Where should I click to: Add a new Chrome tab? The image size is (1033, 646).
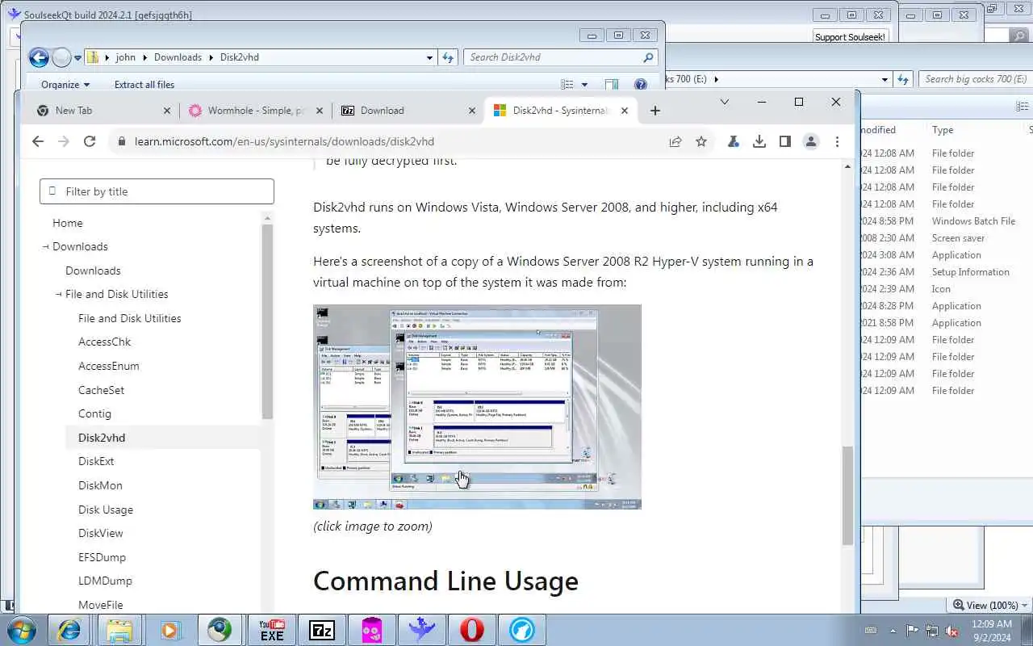pos(655,111)
